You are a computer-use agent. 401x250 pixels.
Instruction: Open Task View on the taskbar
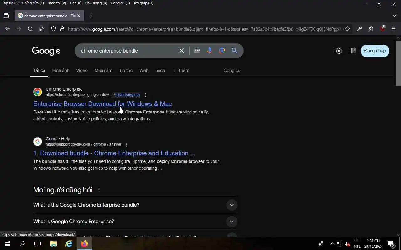[38, 244]
